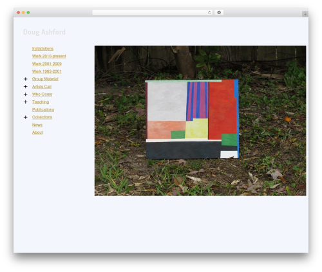
Task: Expand the Who Cares plus icon
Action: coord(25,95)
